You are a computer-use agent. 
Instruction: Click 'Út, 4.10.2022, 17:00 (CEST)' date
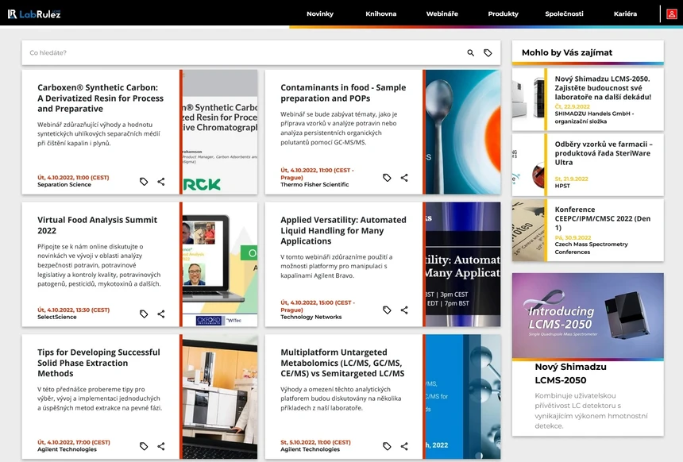coord(74,442)
